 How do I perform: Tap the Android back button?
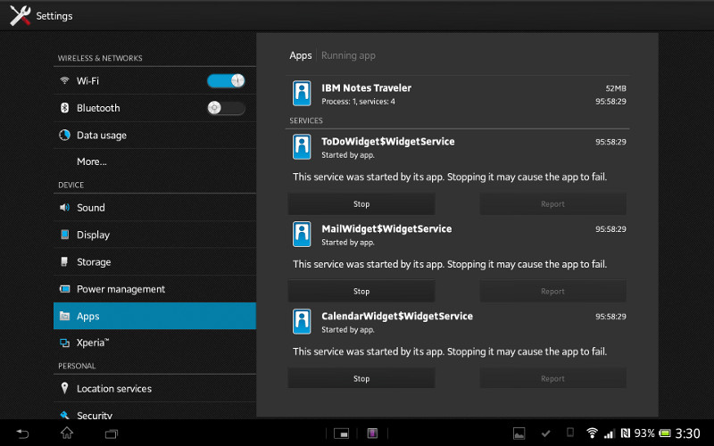click(x=22, y=434)
